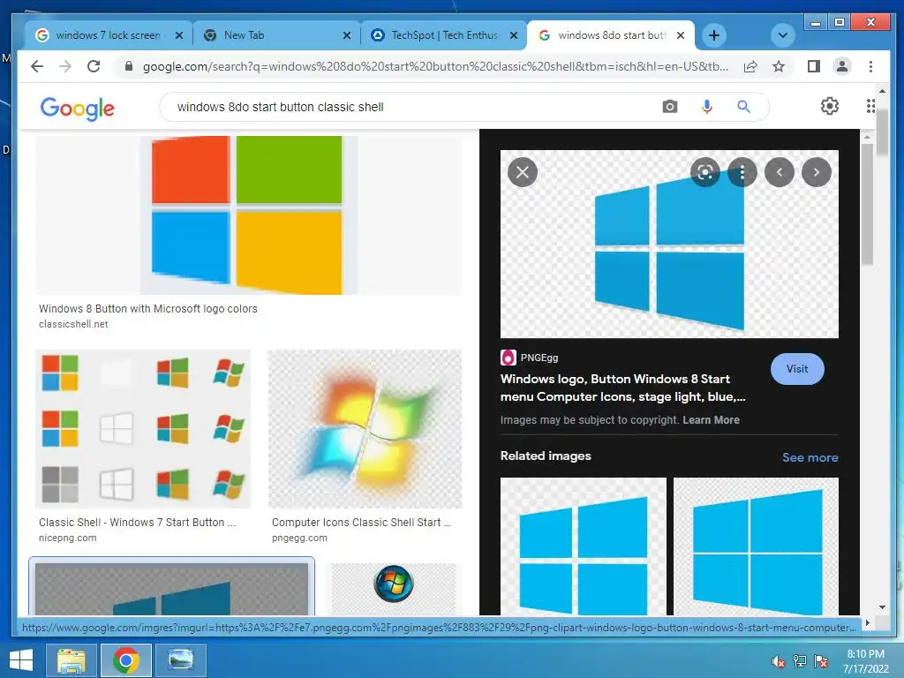Search by image using the camera icon

tap(669, 107)
